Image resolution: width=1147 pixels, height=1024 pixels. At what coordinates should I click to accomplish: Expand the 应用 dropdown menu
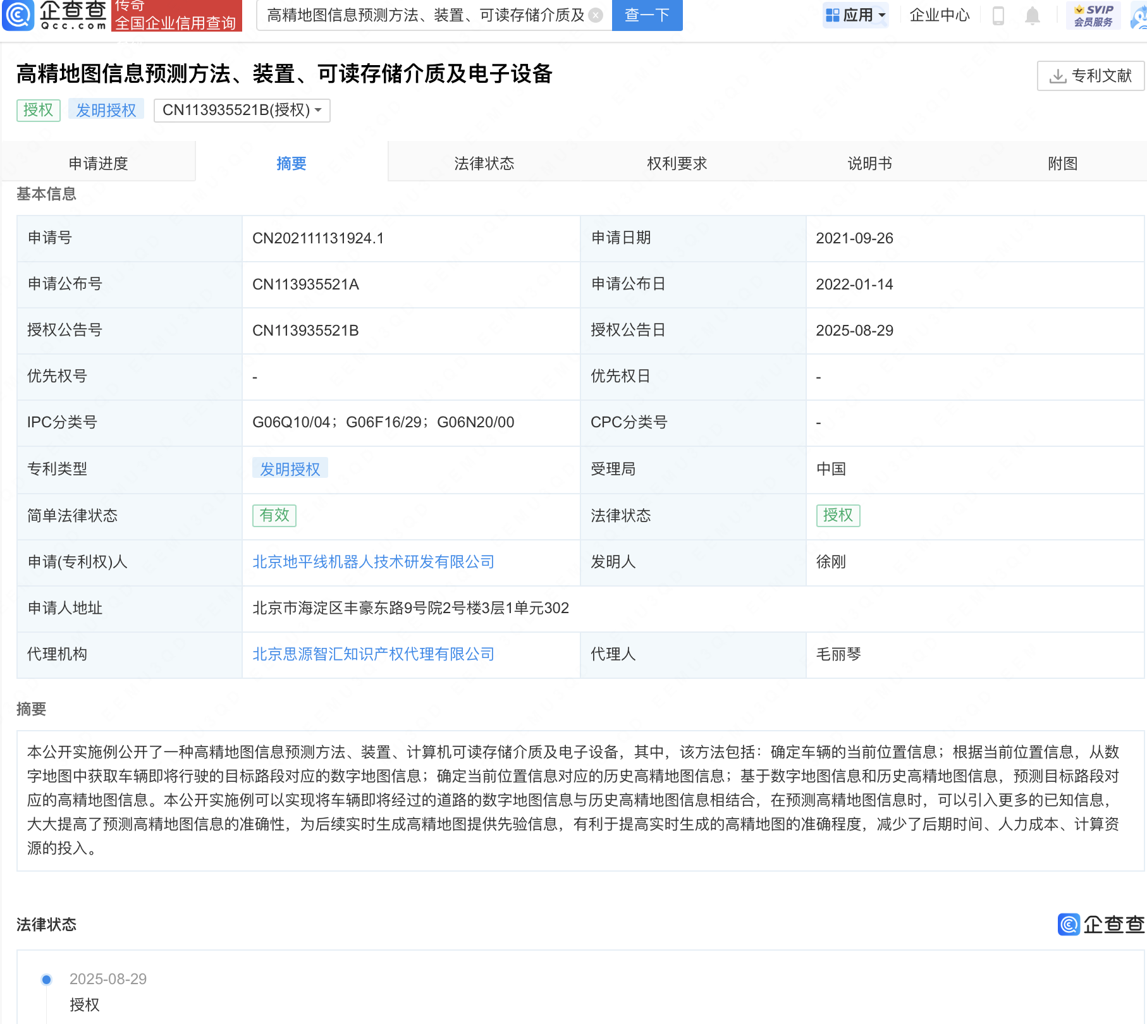(856, 15)
